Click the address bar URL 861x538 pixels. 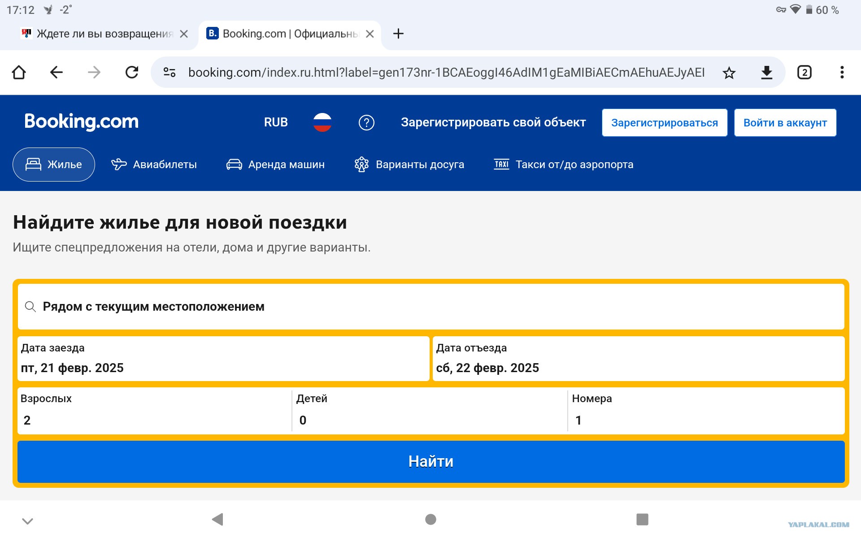[x=446, y=72]
